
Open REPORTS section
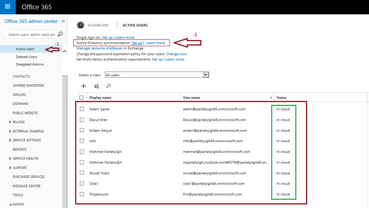tap(20, 149)
